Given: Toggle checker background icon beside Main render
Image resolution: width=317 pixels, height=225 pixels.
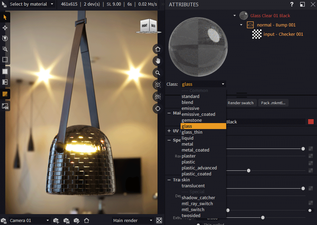Looking at the screenshot, I should click(159, 220).
